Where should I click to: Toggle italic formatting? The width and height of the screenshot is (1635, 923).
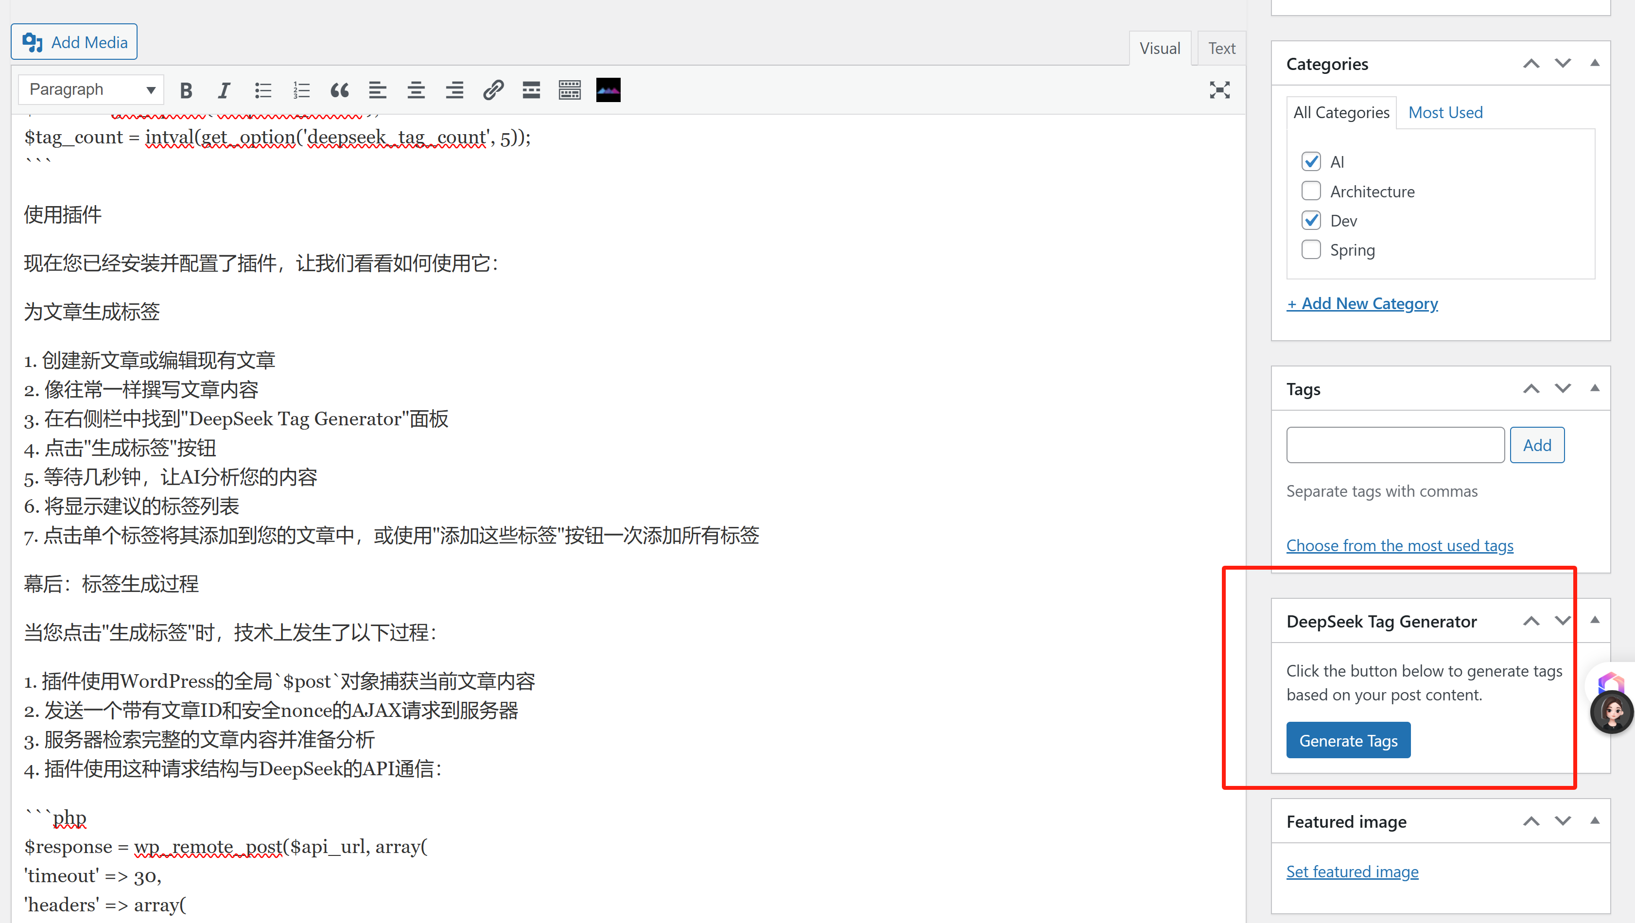tap(224, 90)
